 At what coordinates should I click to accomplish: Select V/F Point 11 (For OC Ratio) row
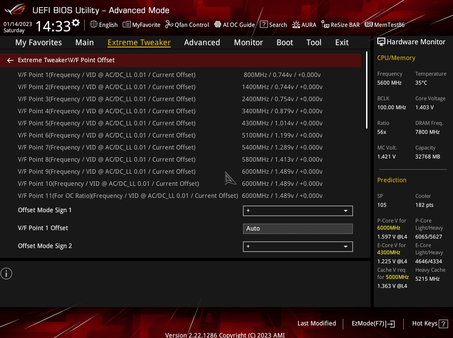coord(181,196)
